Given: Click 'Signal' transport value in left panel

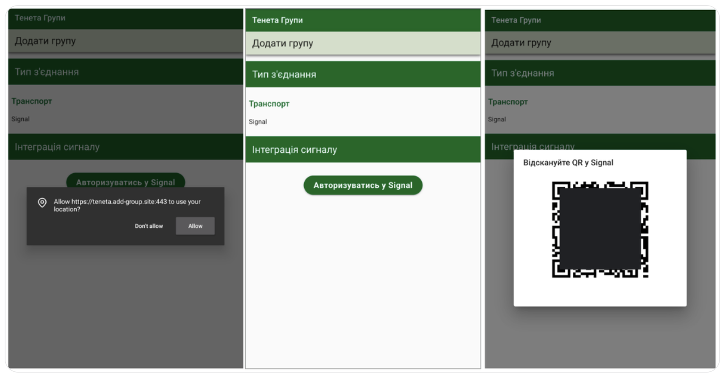Looking at the screenshot, I should click(20, 119).
